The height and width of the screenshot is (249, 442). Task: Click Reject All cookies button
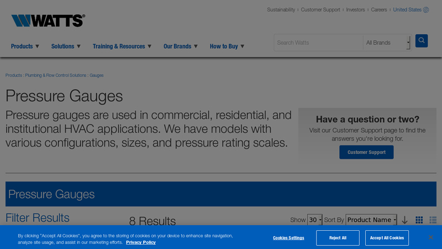tap(338, 238)
